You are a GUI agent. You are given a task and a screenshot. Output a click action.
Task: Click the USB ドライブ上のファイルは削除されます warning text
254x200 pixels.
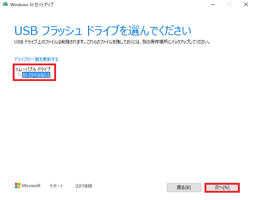pos(112,42)
